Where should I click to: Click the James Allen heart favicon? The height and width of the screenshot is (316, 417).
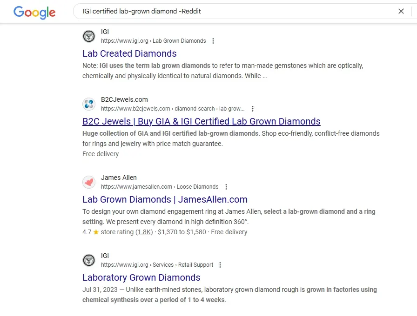[89, 182]
